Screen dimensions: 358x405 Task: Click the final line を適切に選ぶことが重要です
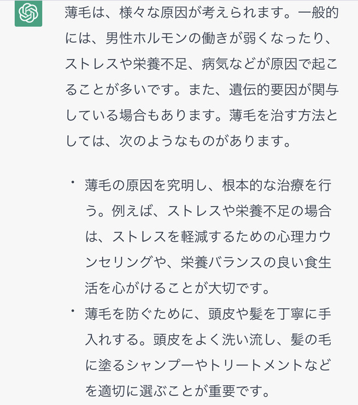tap(177, 391)
